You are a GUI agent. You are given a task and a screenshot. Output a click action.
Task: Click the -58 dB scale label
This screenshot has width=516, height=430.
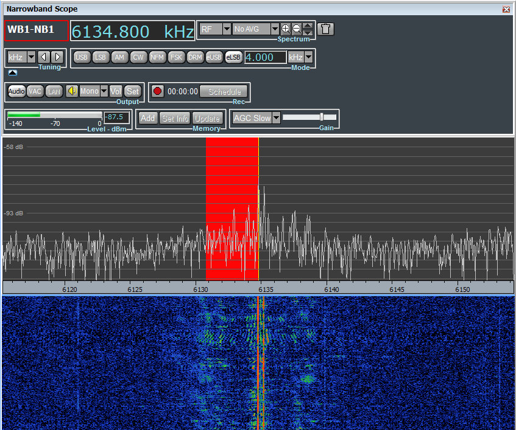[13, 147]
